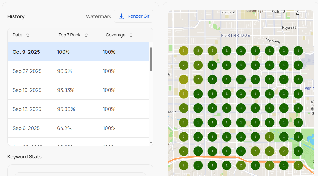Viewport: 318px width, 176px height.
Task: Click the download icon in Render Gif
Action: 121,16
